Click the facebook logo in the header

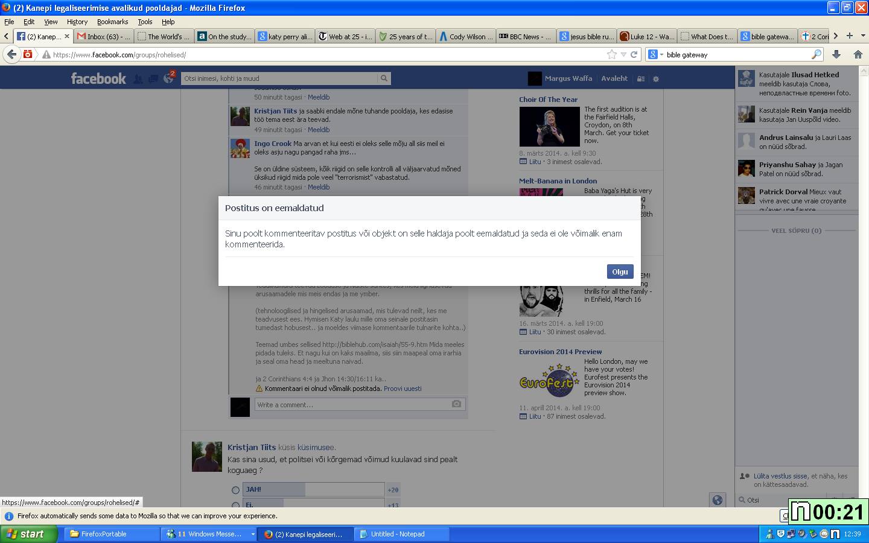98,78
